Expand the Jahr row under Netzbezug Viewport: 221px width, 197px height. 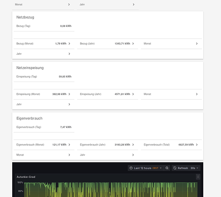pos(44,54)
